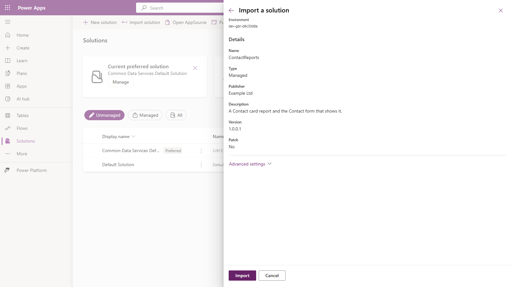
Task: Click the Cancel button
Action: pos(272,276)
